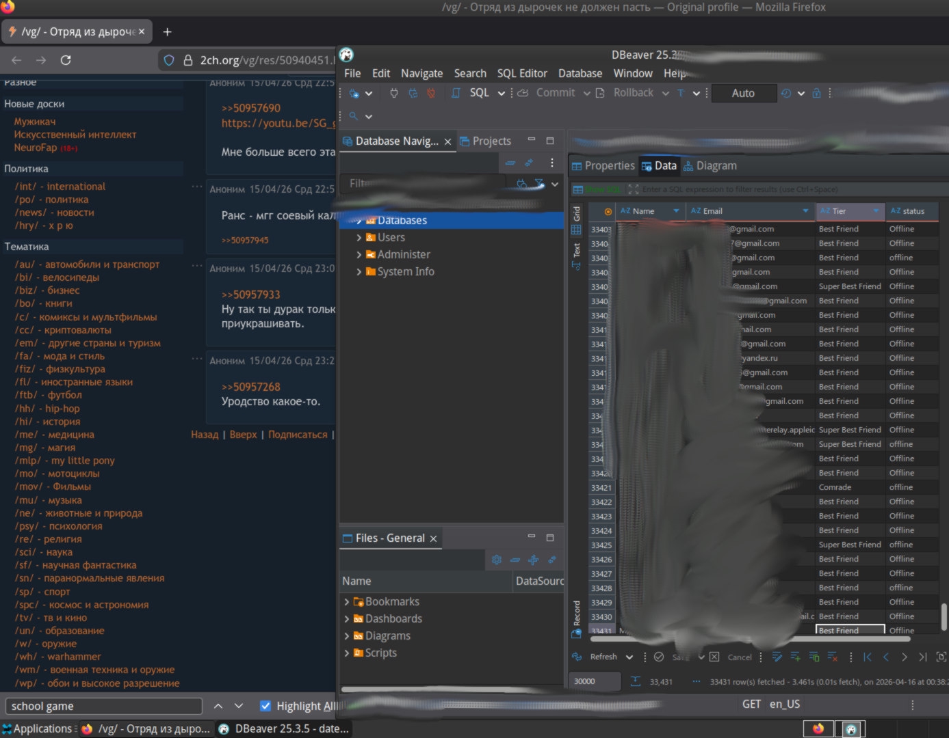Open the SQL Editor button in toolbar
Viewport: 949px width, 738px height.
[471, 93]
